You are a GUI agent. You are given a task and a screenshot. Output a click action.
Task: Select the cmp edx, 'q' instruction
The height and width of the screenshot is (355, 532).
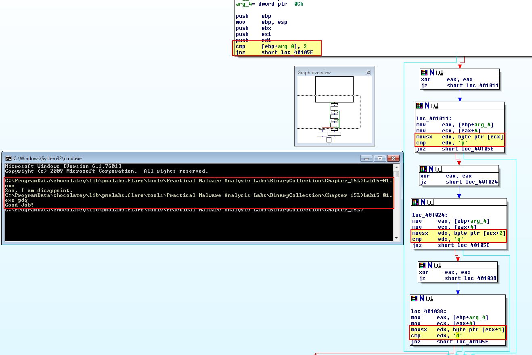click(438, 239)
